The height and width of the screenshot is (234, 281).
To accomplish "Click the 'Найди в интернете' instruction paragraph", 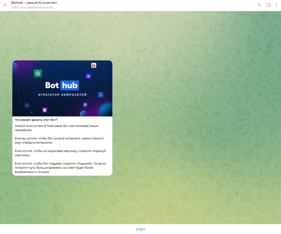I will 59,141.
